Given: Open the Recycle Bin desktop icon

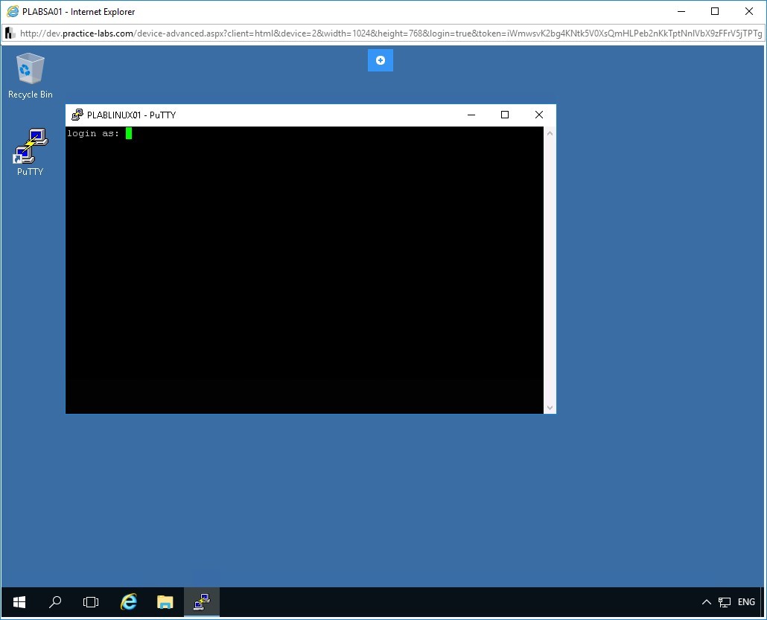Looking at the screenshot, I should click(30, 75).
